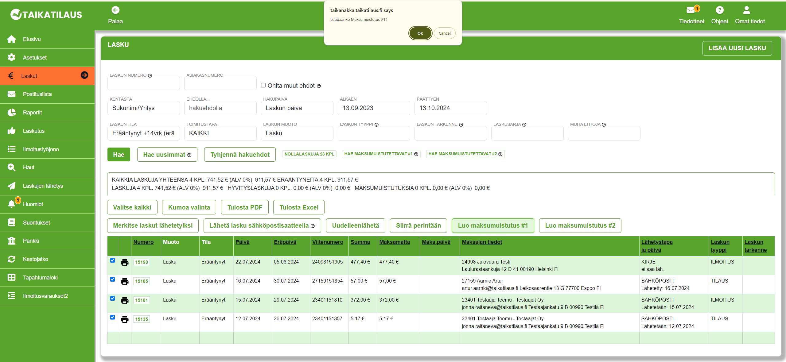786x362 pixels.
Task: Click the Huomiot bell icon
Action: [x=11, y=204]
